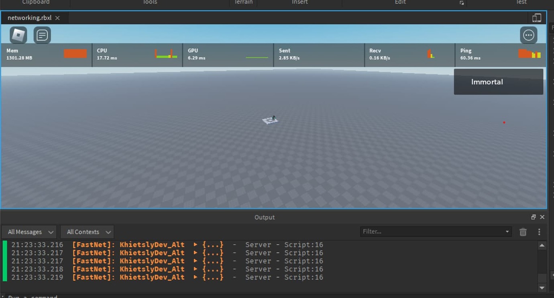This screenshot has width=554, height=298.
Task: Select the Immortal leaderboard entry
Action: [499, 82]
